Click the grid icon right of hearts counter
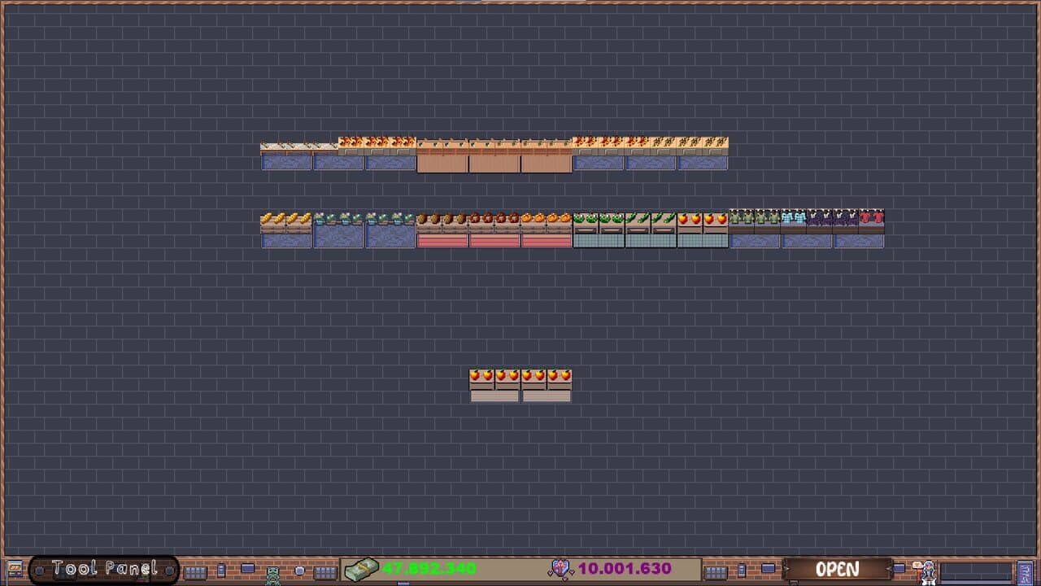 (716, 572)
